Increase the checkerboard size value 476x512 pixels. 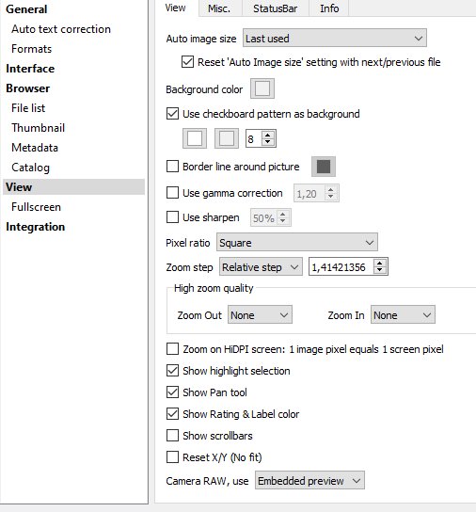point(268,136)
